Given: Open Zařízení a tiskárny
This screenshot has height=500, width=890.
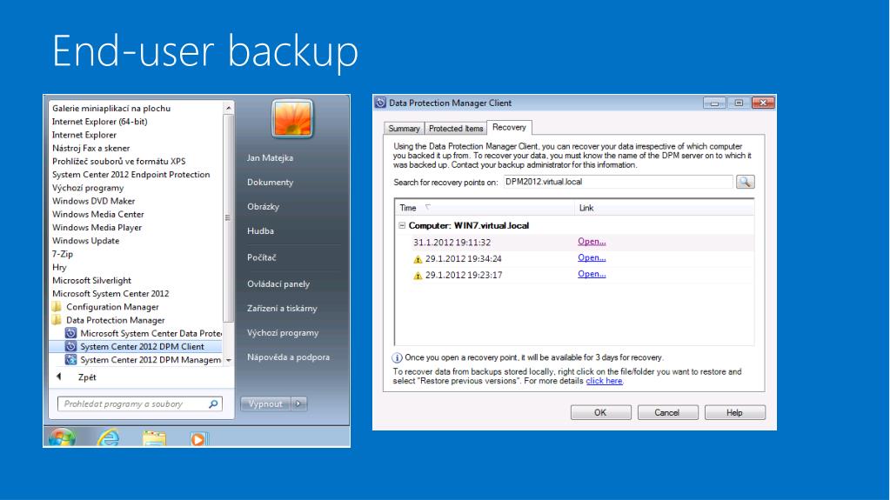Looking at the screenshot, I should (282, 308).
